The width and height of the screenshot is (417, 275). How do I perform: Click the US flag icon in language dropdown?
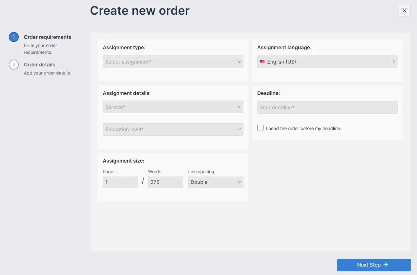[262, 62]
